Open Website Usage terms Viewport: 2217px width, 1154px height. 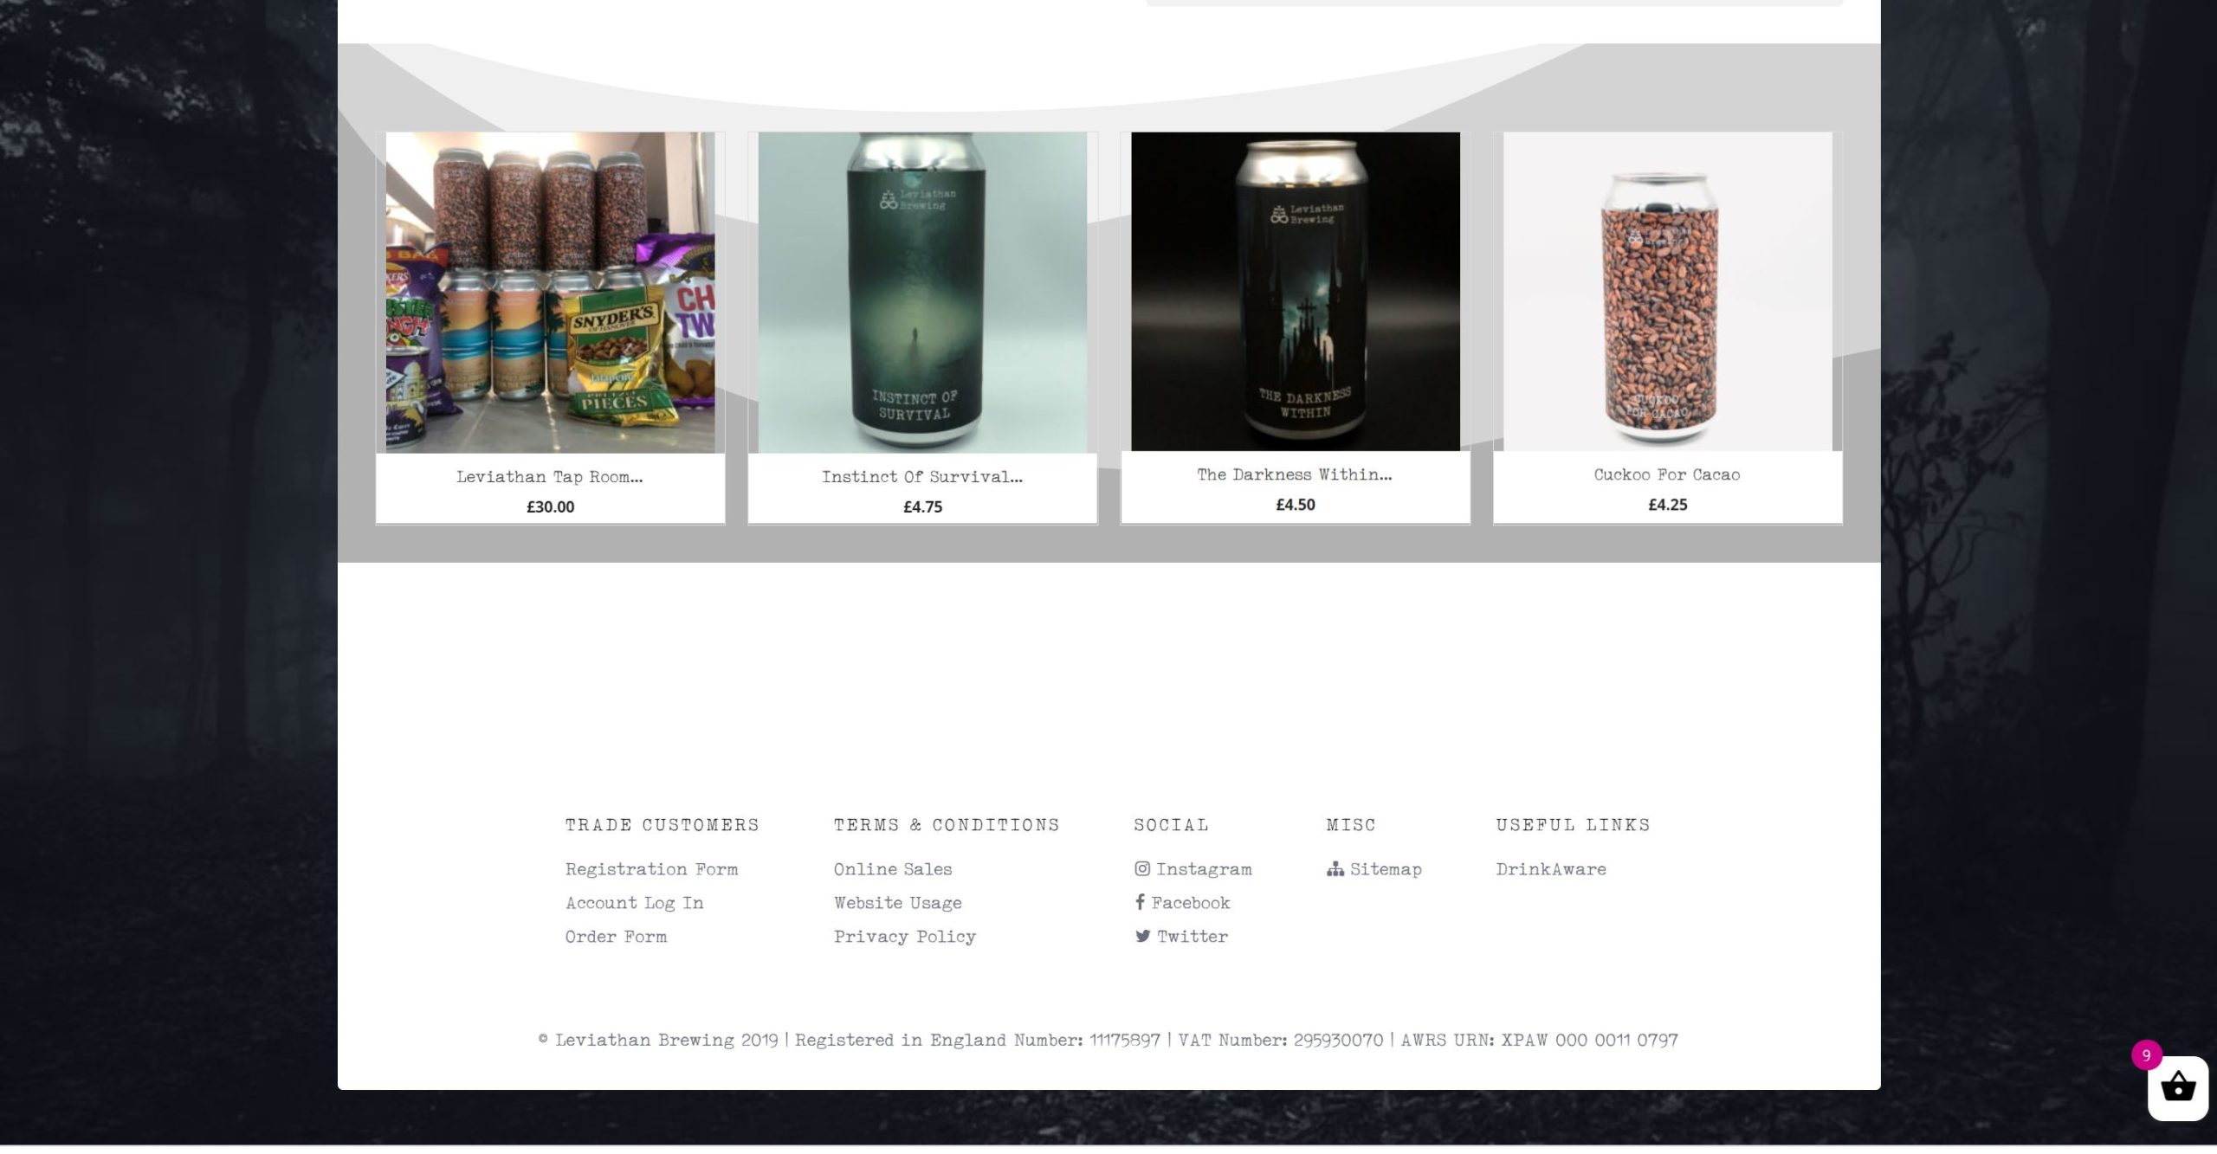(x=897, y=903)
